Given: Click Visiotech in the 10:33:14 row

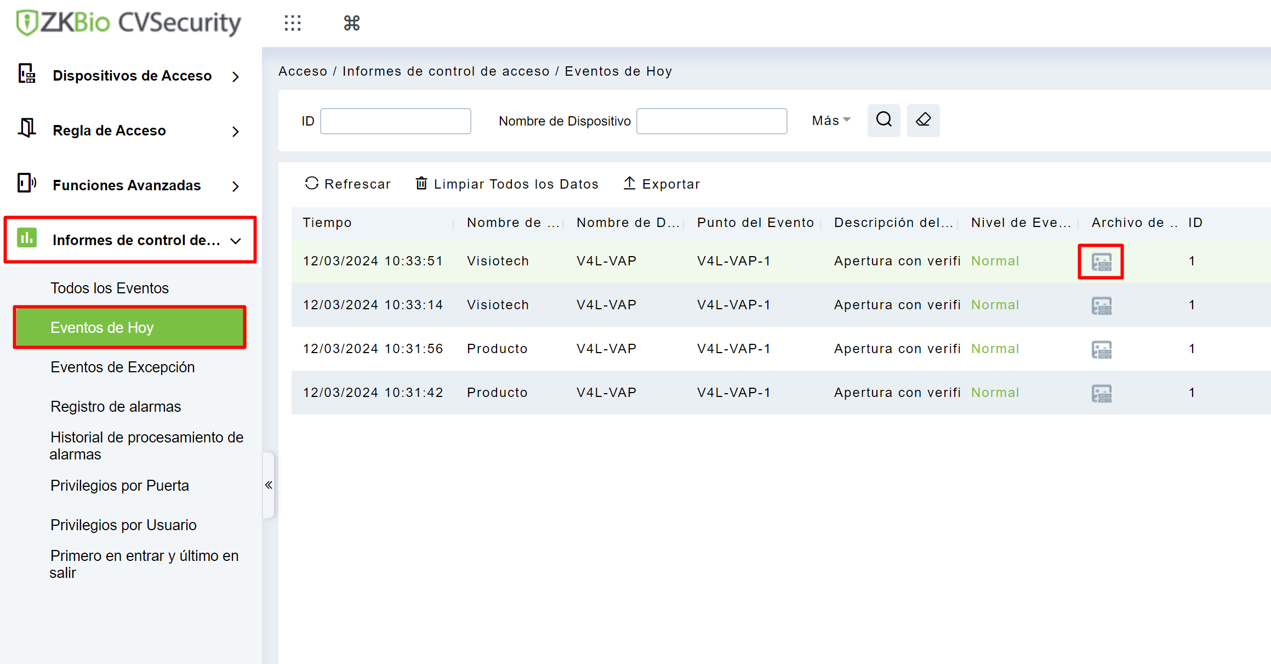Looking at the screenshot, I should tap(498, 305).
